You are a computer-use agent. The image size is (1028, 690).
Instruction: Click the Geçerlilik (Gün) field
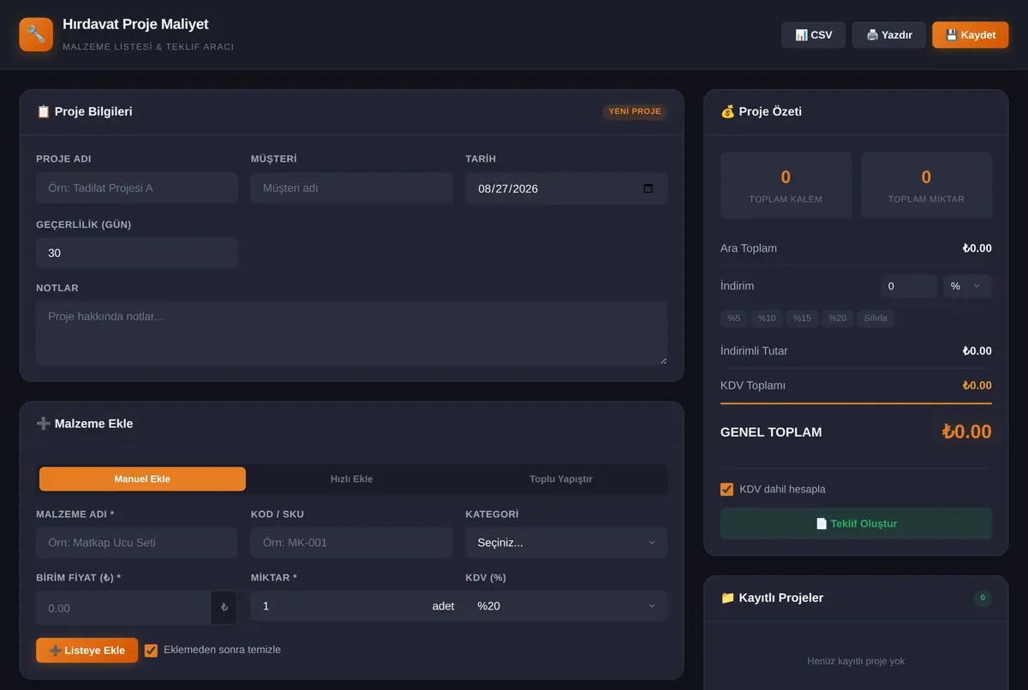pyautogui.click(x=137, y=253)
